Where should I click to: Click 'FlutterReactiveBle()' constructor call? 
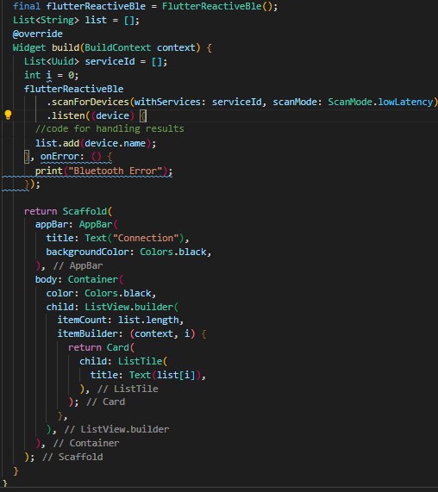coord(217,6)
